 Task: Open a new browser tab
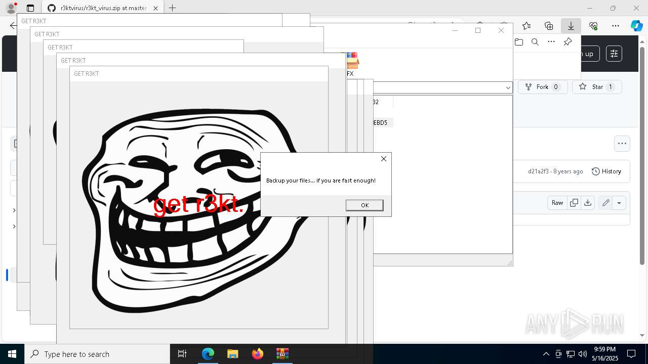click(173, 8)
